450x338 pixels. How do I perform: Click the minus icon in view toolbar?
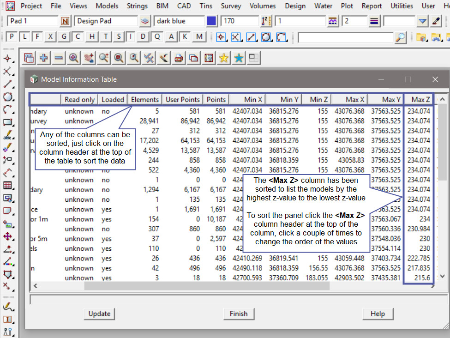point(59,58)
